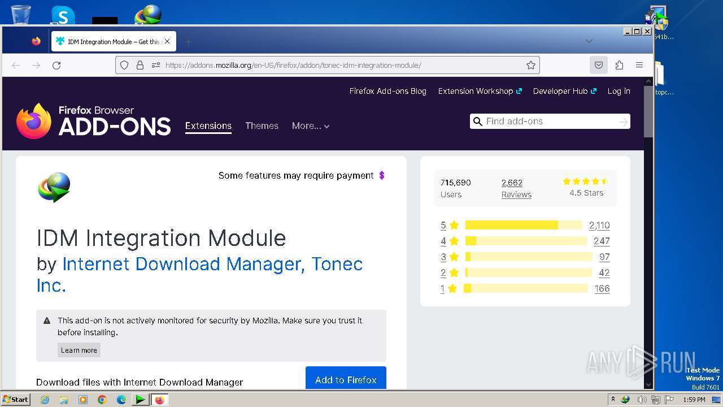Open the tracking protection shield icon
Screen dimensions: 723x407
point(125,65)
